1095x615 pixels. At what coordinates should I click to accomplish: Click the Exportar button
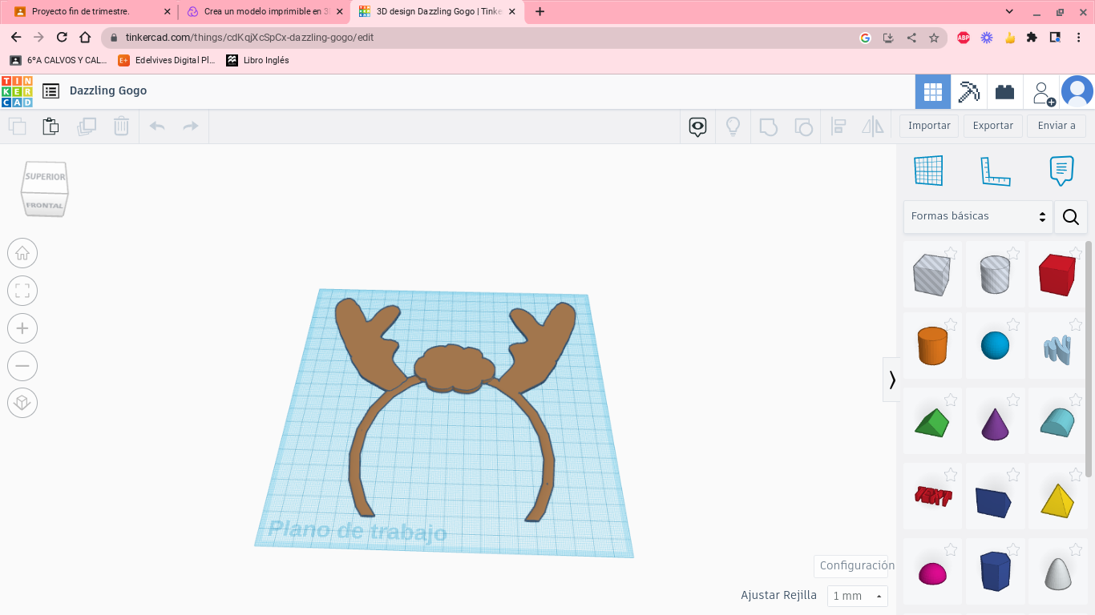point(992,126)
